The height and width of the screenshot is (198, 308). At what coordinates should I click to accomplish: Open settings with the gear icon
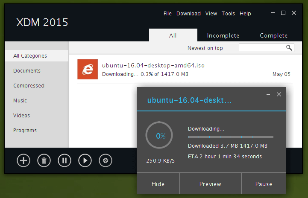coord(106,160)
